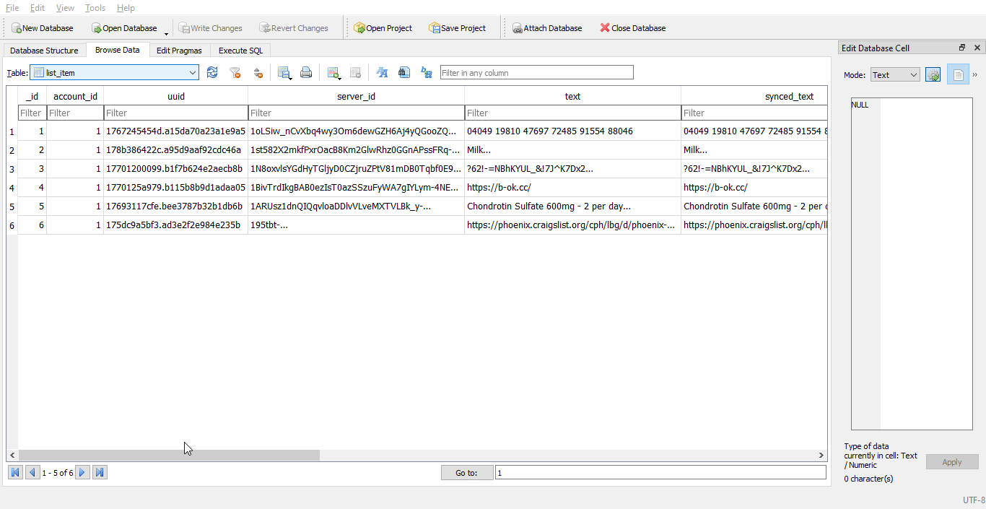
Task: Click the refresh table data icon
Action: tap(212, 72)
